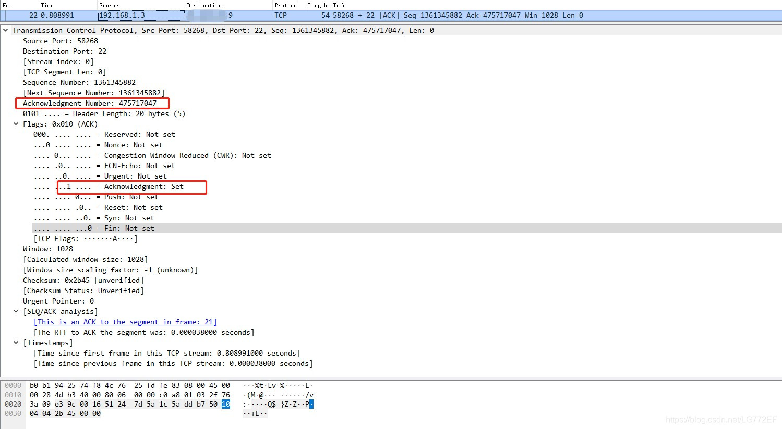Select Sequence Number: 1361345882 field
The height and width of the screenshot is (429, 782).
pos(79,82)
